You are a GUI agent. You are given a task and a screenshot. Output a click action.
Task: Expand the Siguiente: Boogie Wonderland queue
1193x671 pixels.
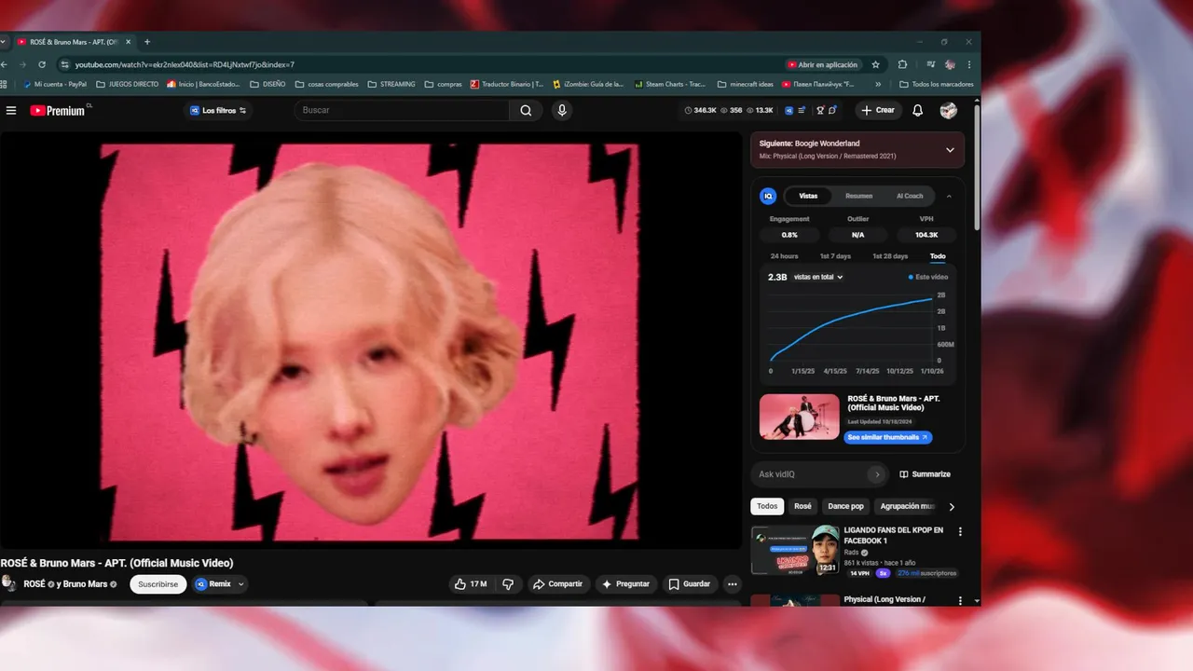point(950,150)
